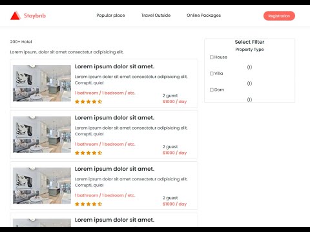The image size is (310, 232).
Task: Open the Staybnb brand name link
Action: [x=35, y=15]
